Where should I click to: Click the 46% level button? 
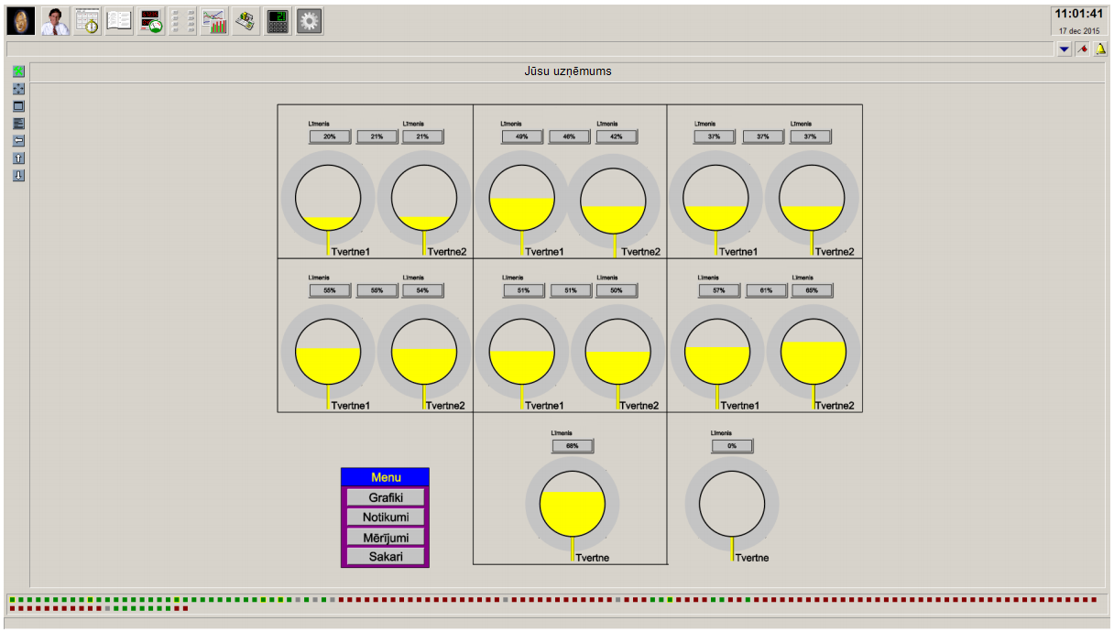coord(570,136)
